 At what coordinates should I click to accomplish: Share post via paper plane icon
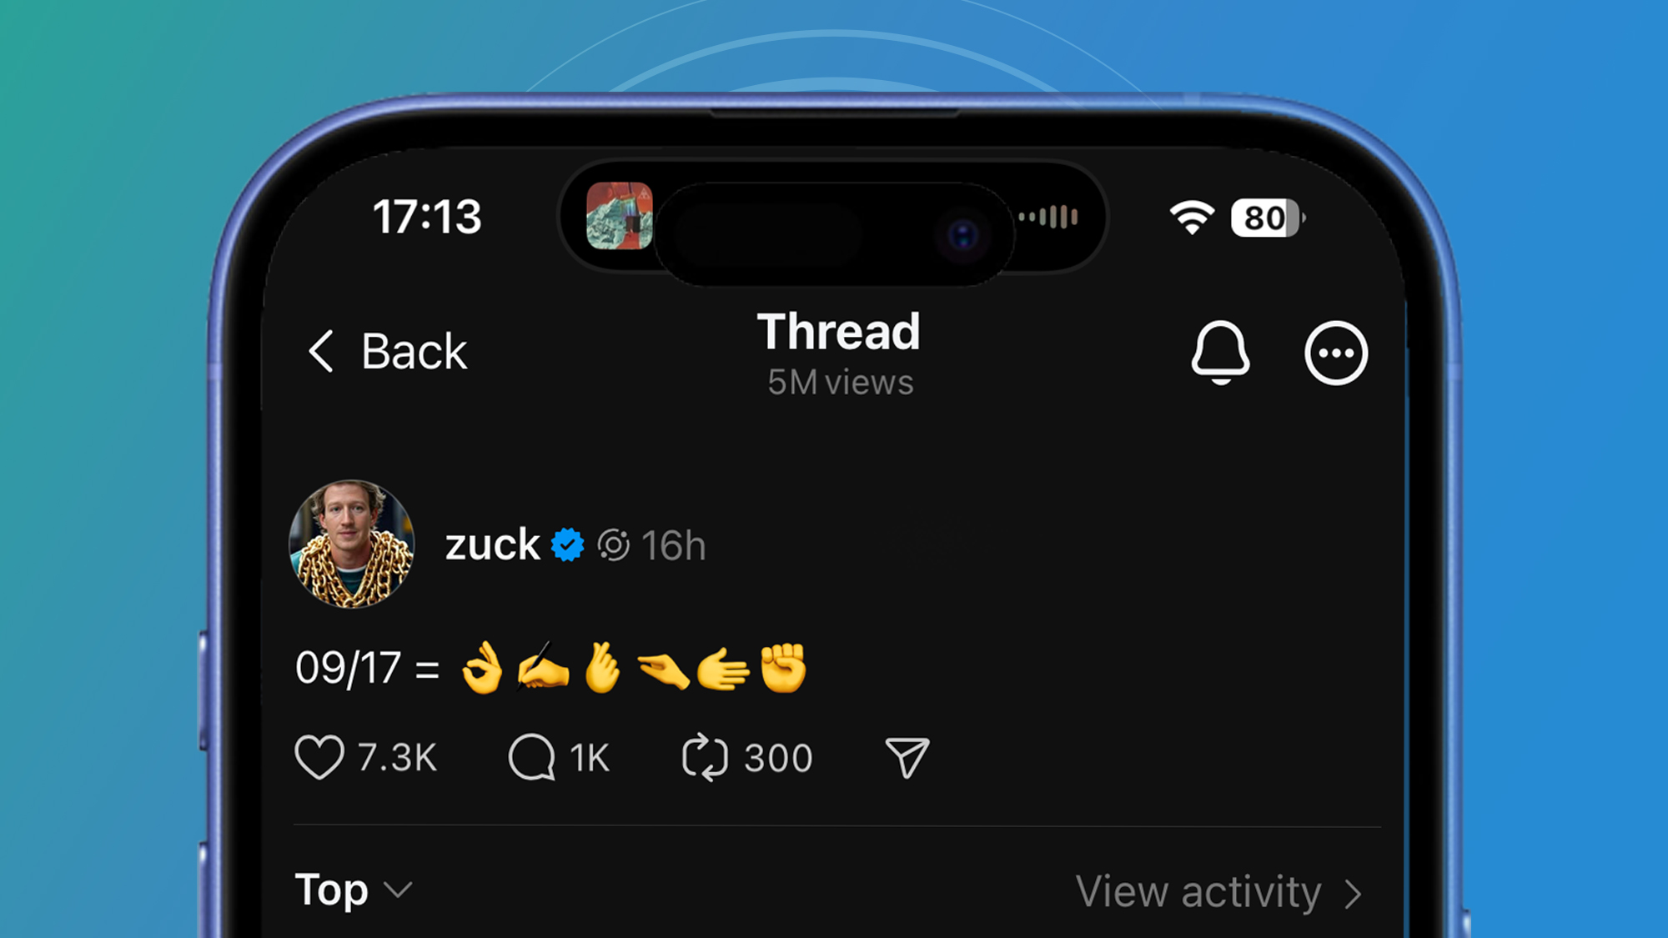tap(907, 757)
